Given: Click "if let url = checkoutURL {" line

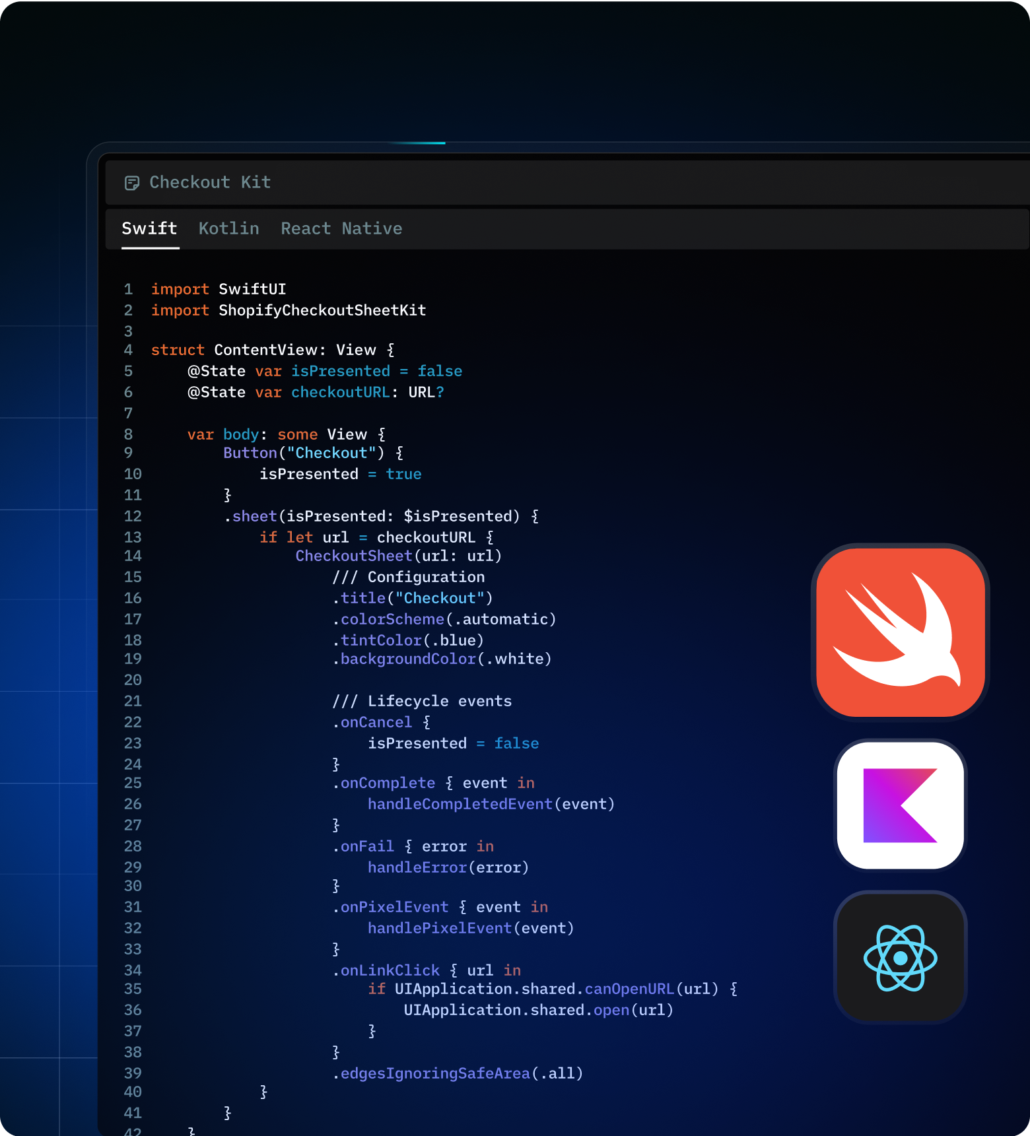Looking at the screenshot, I should click(376, 537).
